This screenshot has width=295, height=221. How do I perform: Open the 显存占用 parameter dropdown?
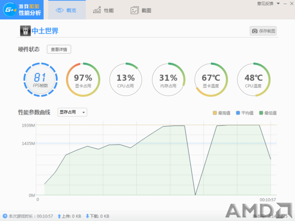coord(72,112)
